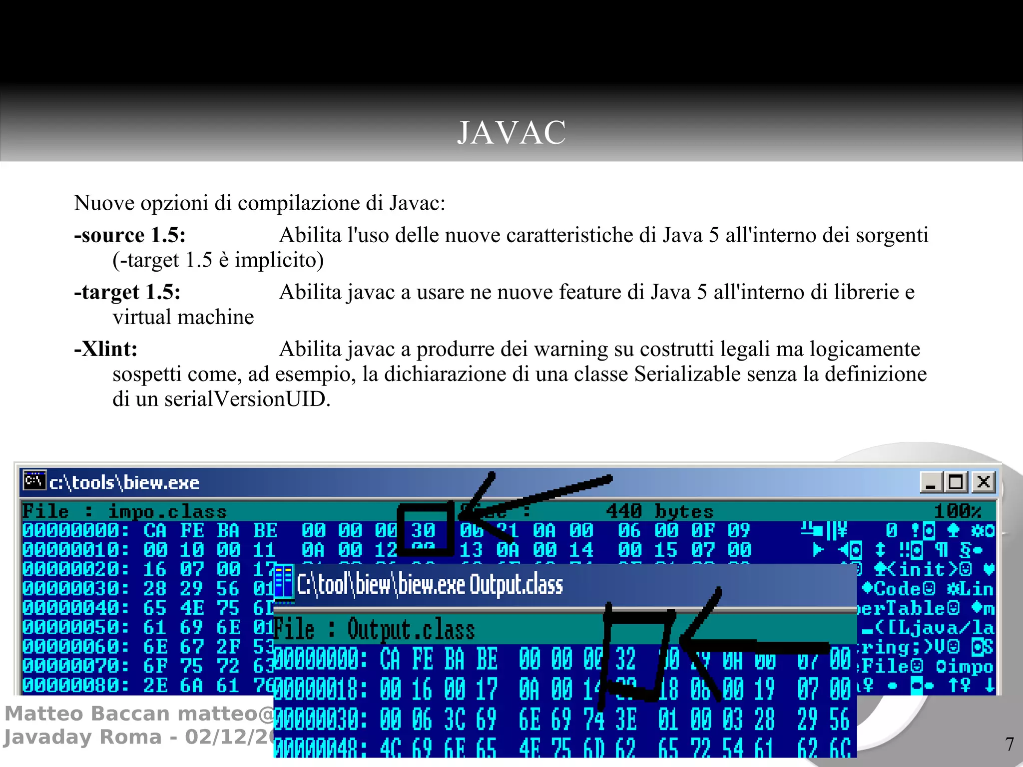Screen dimensions: 1023x767
Task: Click 'Code' text in ASCII column
Action: coord(898,589)
